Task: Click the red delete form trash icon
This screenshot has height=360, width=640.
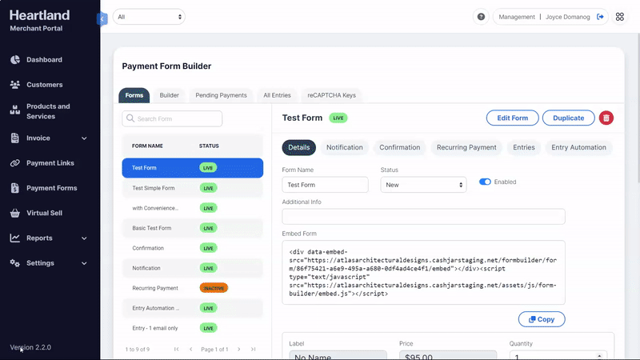Action: [606, 118]
